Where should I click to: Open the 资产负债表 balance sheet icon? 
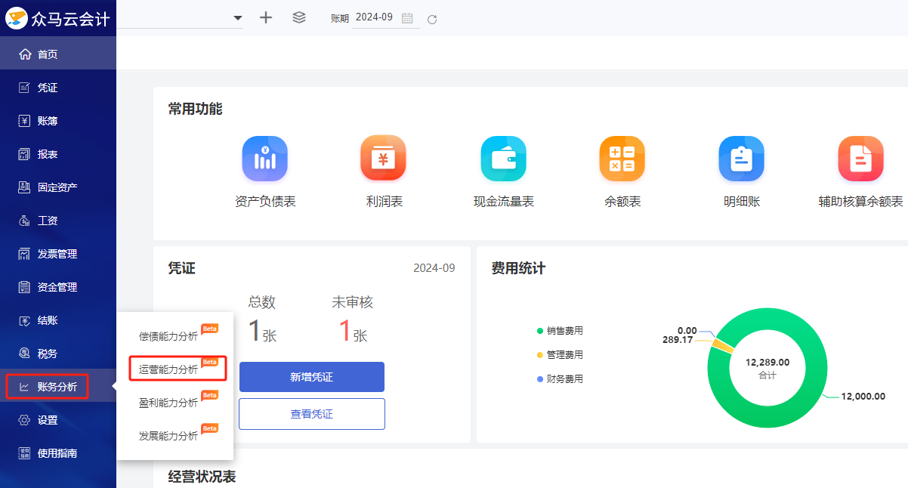265,159
